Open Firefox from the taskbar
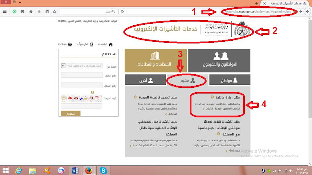Image resolution: width=312 pixels, height=175 pixels. coord(89,171)
